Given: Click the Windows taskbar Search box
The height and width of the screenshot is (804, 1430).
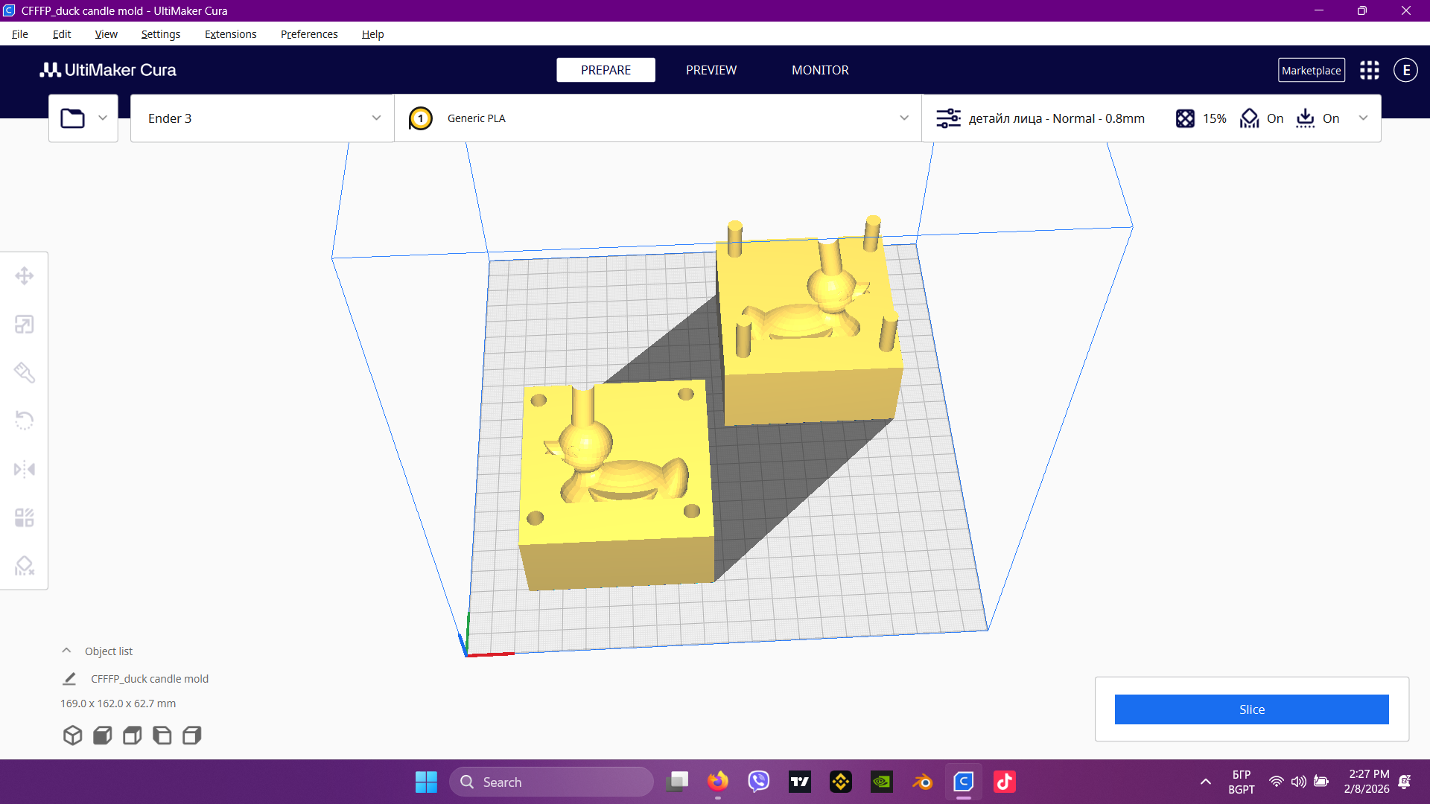Looking at the screenshot, I should tap(552, 782).
